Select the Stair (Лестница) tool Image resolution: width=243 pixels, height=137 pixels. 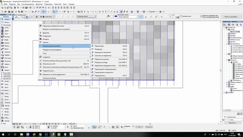6,58
